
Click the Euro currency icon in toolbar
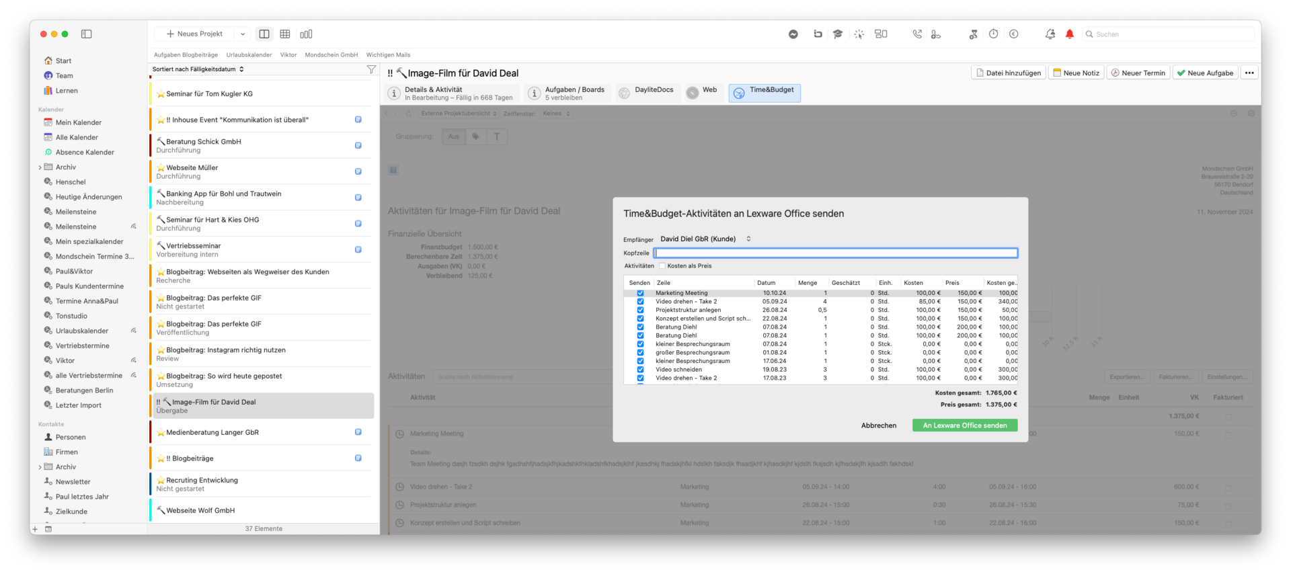pos(1013,34)
